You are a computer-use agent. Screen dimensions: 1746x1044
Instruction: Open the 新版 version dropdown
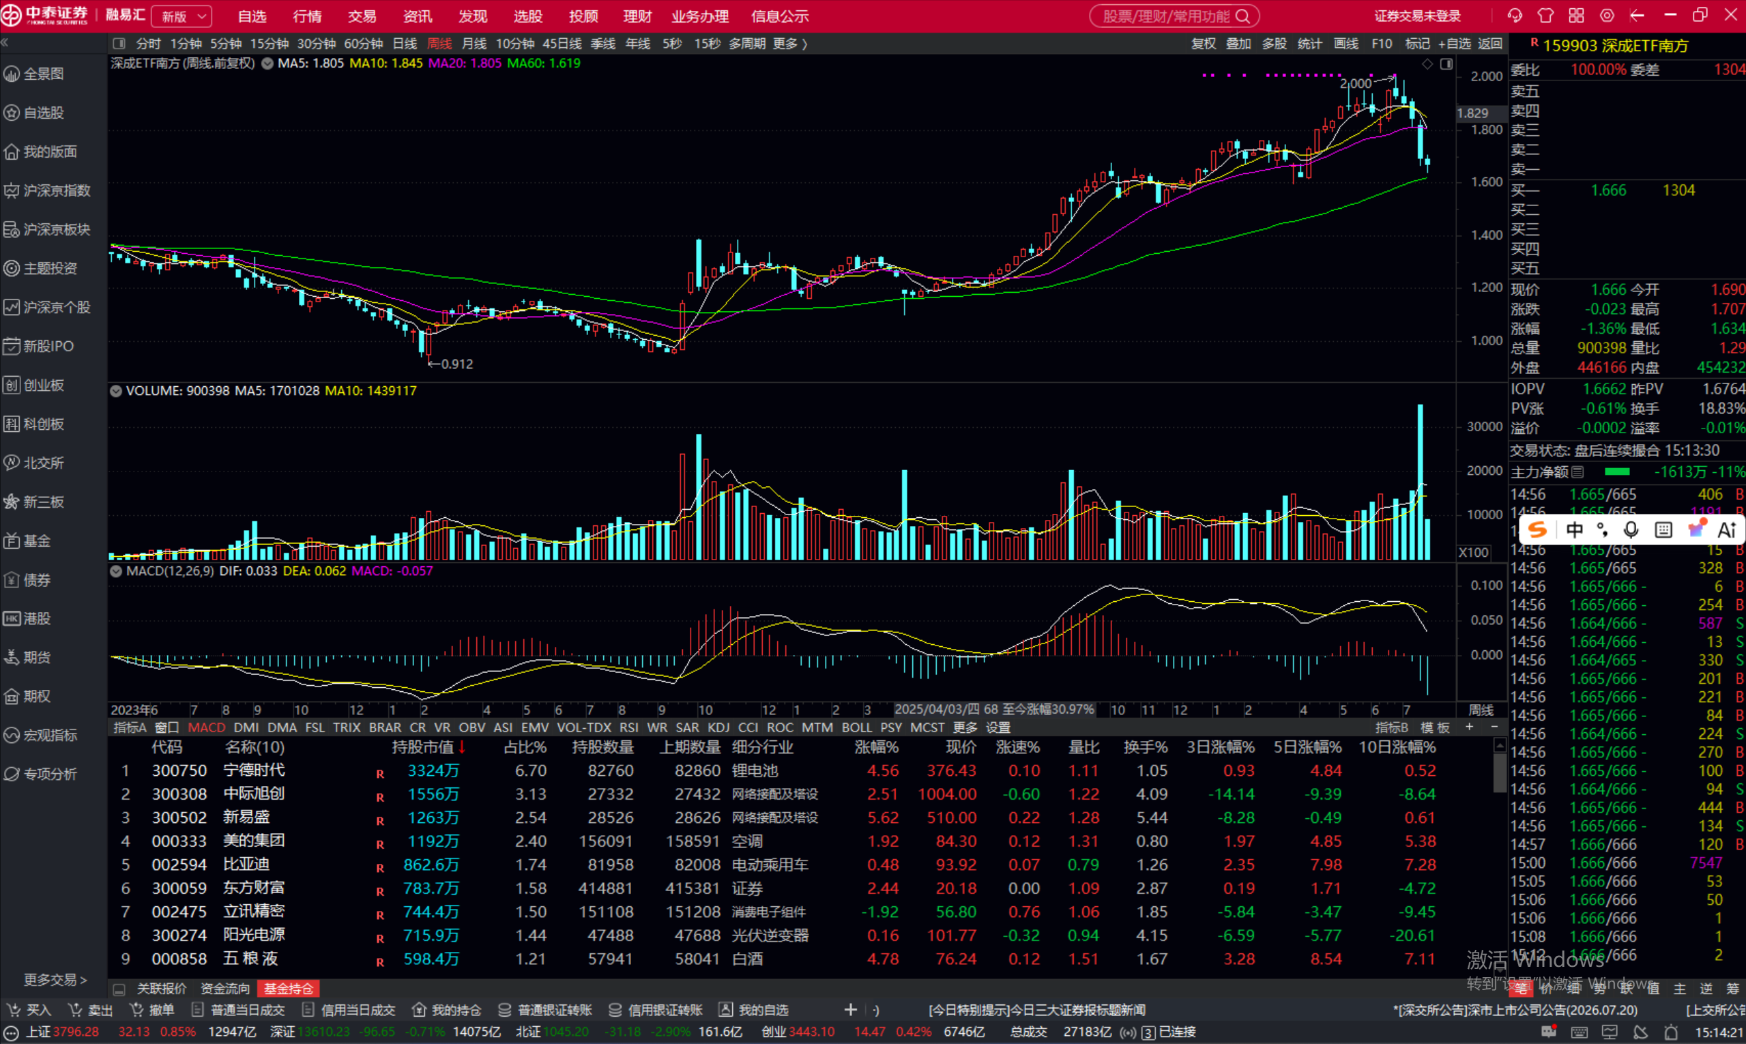tap(181, 16)
